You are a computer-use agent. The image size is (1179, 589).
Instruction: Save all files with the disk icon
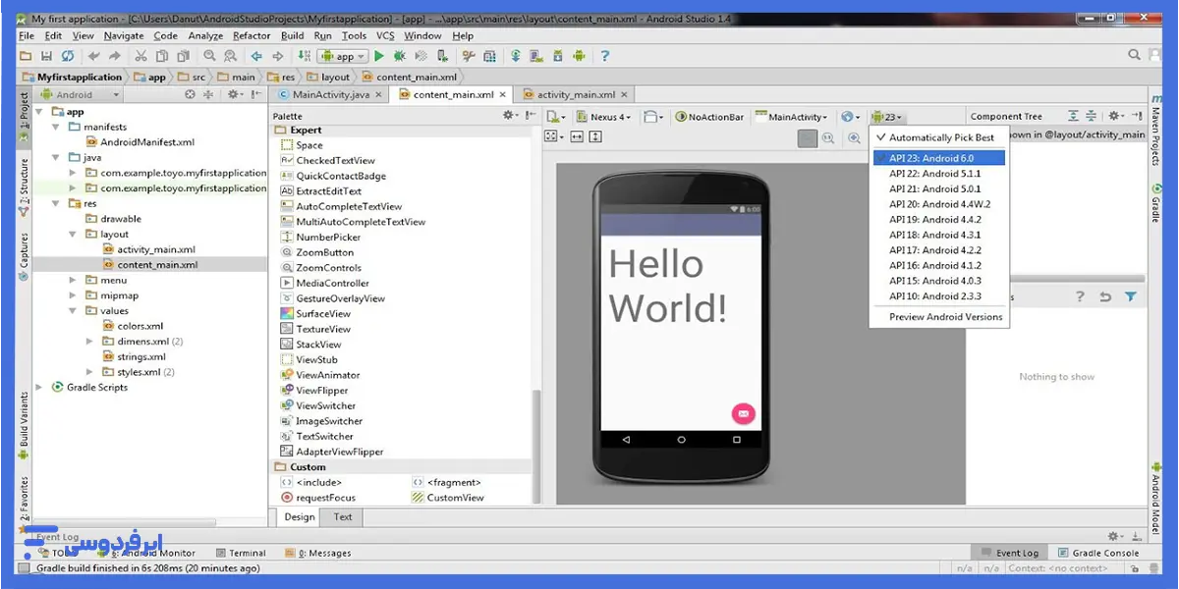47,57
